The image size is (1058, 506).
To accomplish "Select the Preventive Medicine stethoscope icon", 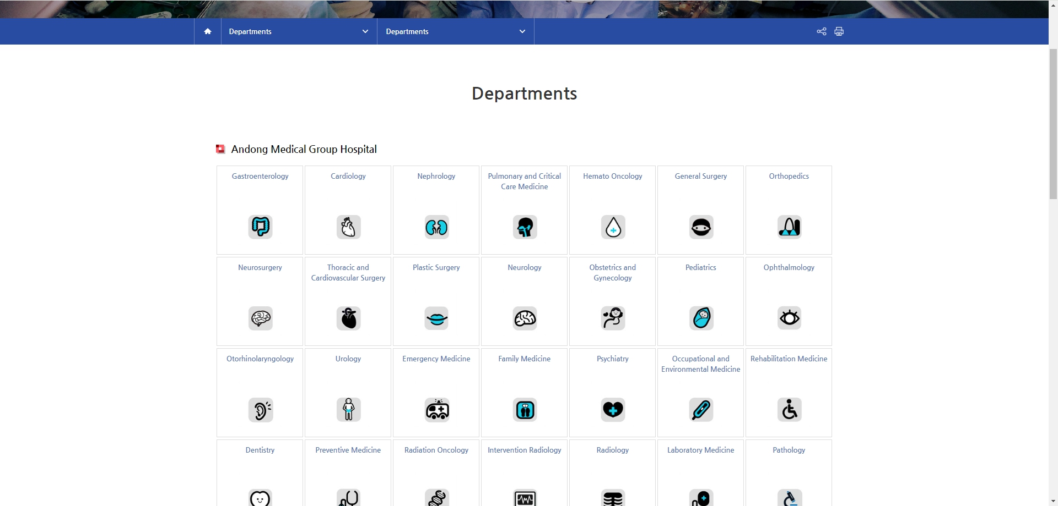I will pyautogui.click(x=348, y=498).
